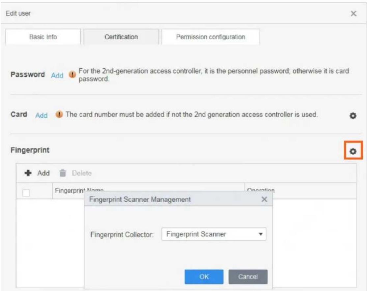Open the Fingerprint settings gear icon
Image resolution: width=367 pixels, height=291 pixels.
(353, 151)
